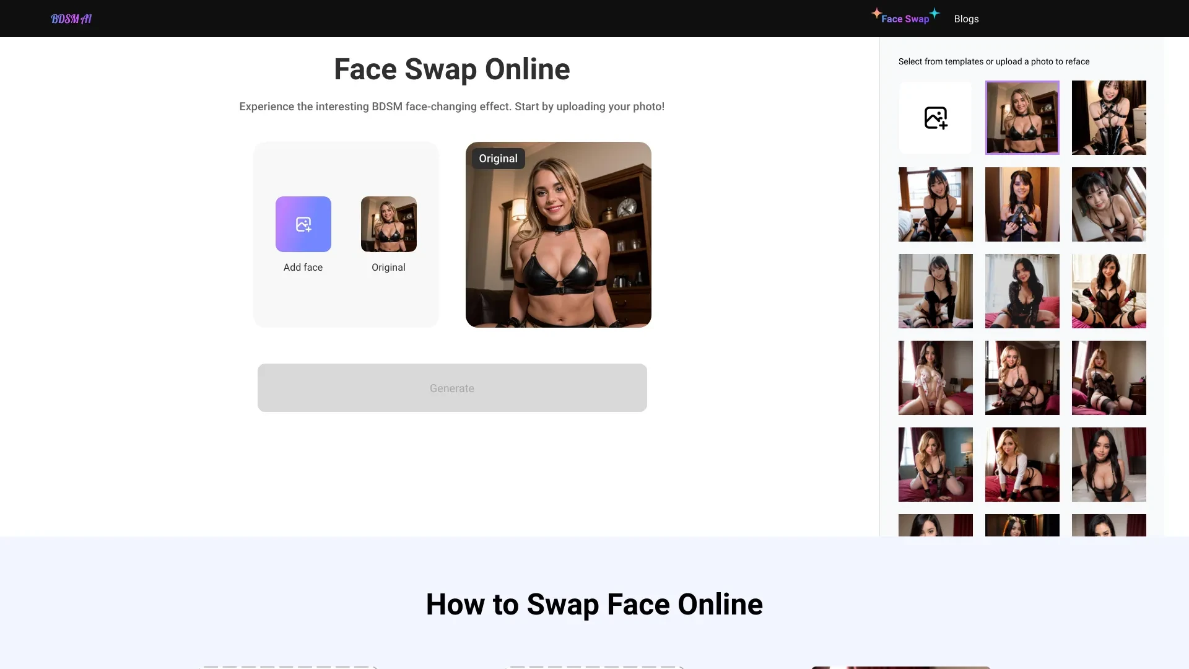Screen dimensions: 1189x669
Task: Select woman in black stockings template
Action: pyautogui.click(x=1109, y=291)
